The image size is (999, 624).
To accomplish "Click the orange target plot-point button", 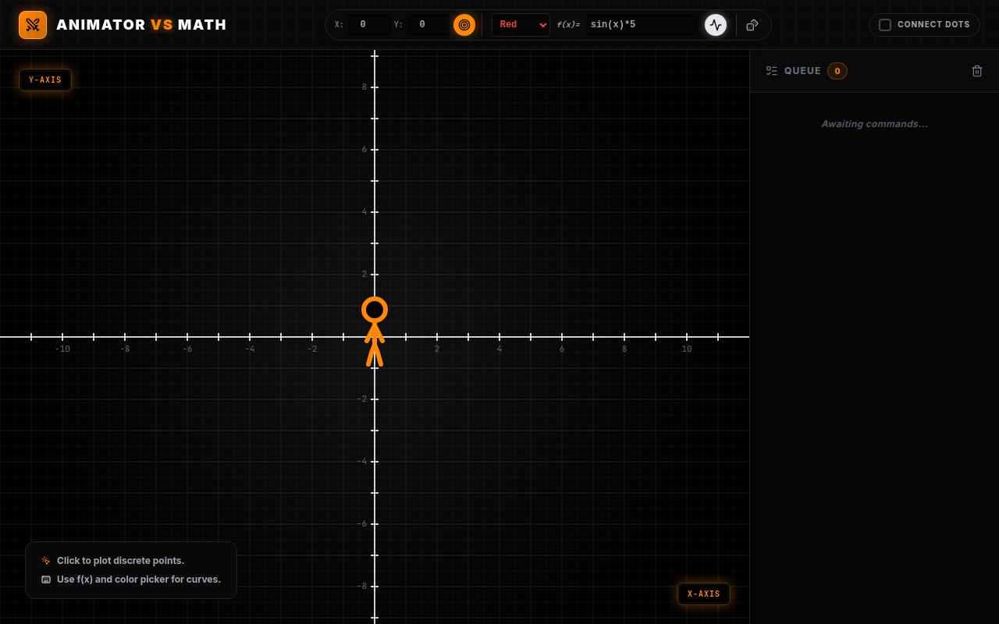I will (464, 25).
